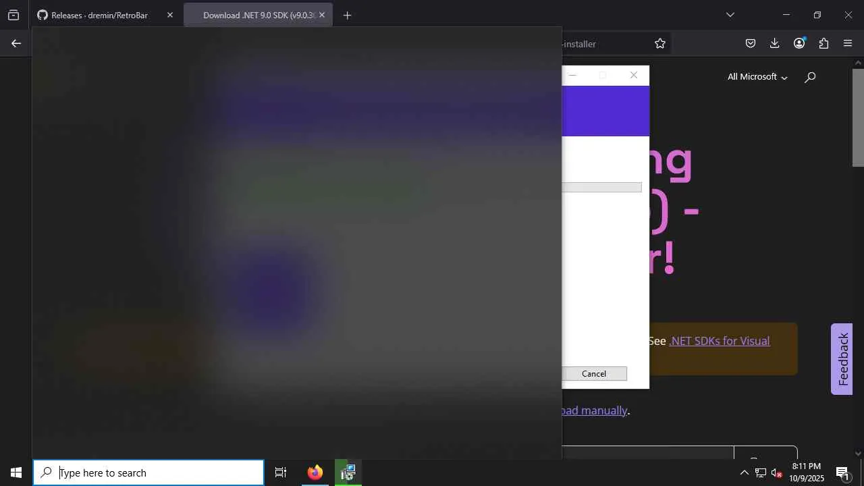The width and height of the screenshot is (864, 486).
Task: Show hidden system tray icons
Action: [x=744, y=473]
